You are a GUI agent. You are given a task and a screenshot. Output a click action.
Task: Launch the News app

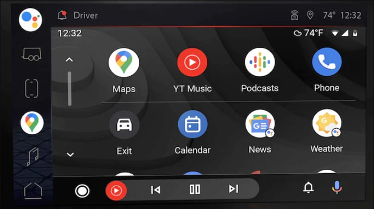[260, 124]
